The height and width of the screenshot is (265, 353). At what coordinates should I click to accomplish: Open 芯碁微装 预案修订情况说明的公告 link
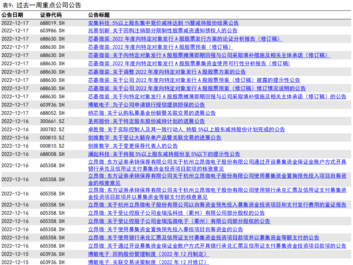point(197,89)
